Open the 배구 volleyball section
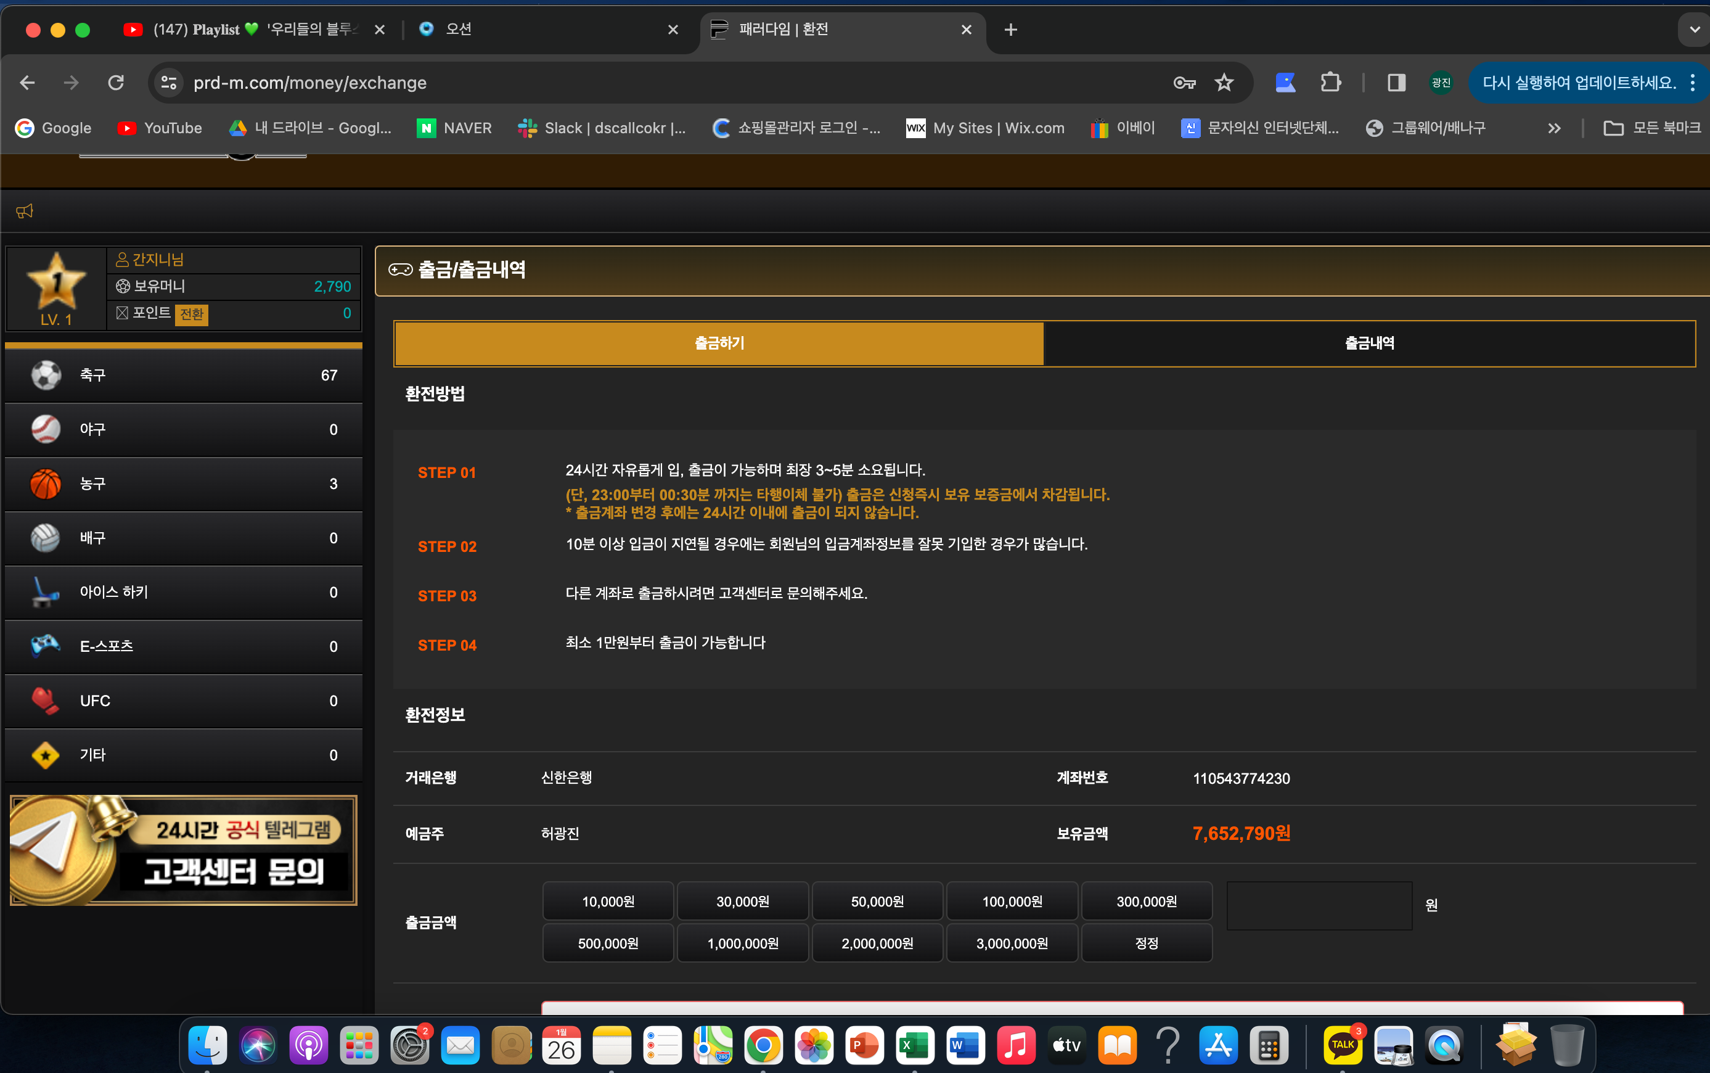Screen dimensions: 1710x1073 pyautogui.click(x=183, y=538)
